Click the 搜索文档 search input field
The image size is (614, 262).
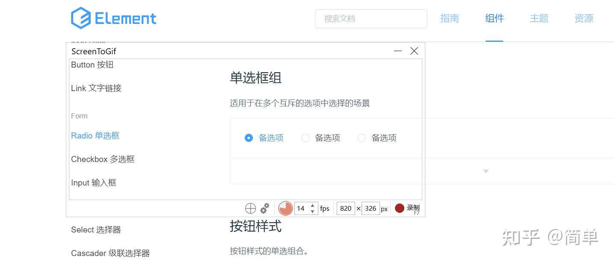371,19
